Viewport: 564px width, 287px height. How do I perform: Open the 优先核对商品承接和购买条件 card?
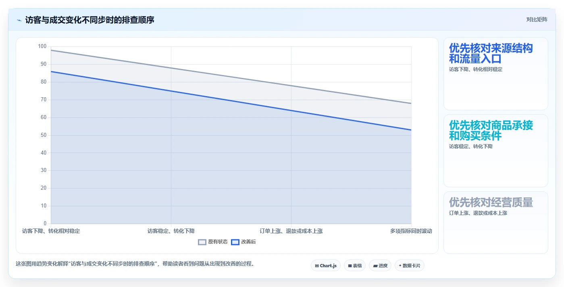(x=496, y=151)
